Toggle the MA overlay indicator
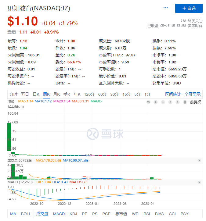 [13, 214]
